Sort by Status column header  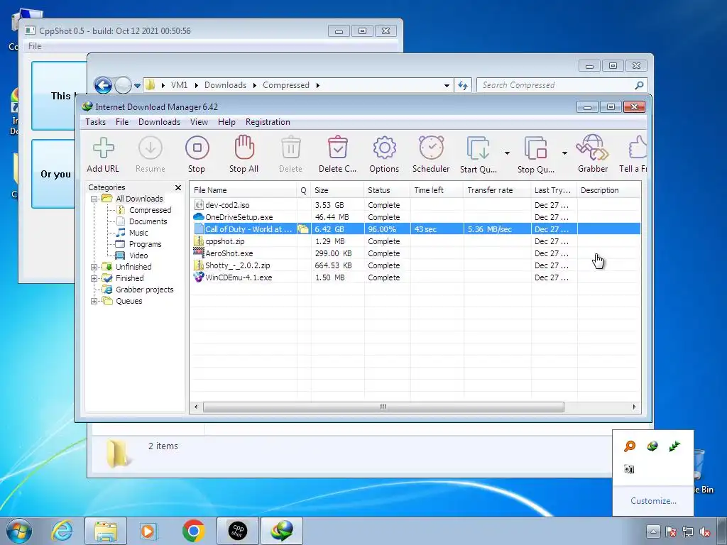pyautogui.click(x=387, y=190)
